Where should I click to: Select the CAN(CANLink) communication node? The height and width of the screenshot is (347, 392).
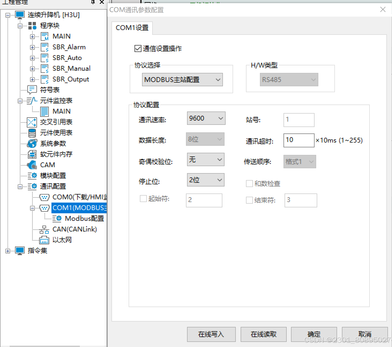tap(74, 229)
